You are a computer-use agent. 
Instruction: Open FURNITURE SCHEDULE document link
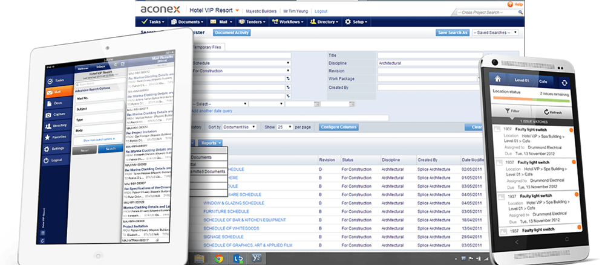tap(226, 211)
